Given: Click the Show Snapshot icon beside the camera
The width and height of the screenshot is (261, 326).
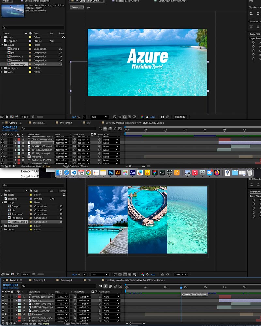Looking at the screenshot, I should coord(167,117).
